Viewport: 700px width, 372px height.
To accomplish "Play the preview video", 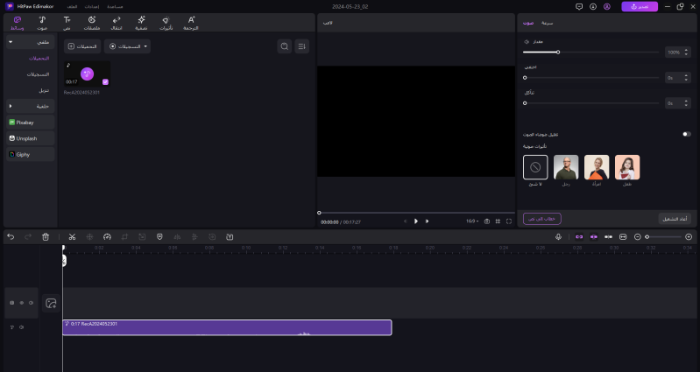I will tap(416, 221).
